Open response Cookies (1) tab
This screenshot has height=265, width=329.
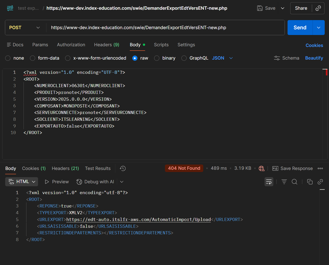34,168
